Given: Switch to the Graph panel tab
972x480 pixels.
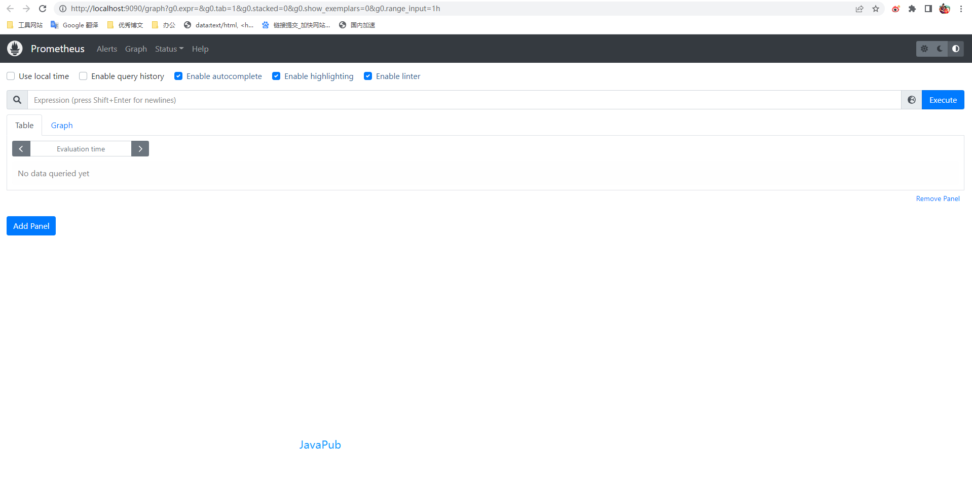Looking at the screenshot, I should [x=62, y=125].
